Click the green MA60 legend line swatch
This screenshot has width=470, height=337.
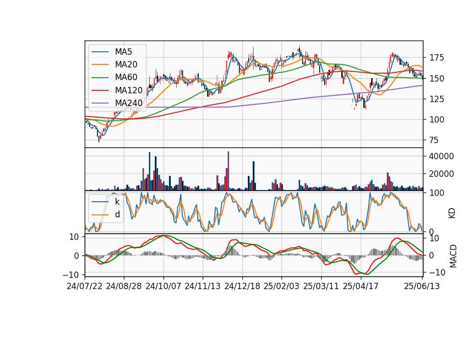[x=100, y=78]
